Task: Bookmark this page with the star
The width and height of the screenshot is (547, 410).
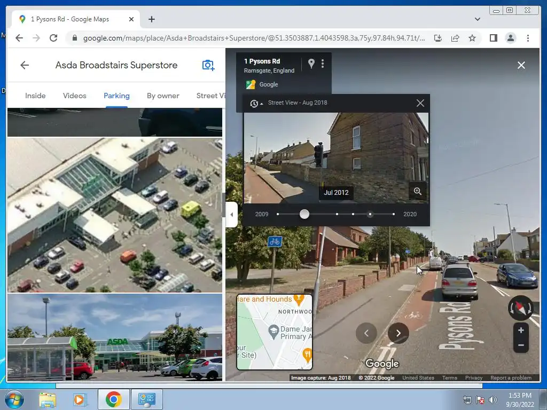Action: click(x=472, y=38)
